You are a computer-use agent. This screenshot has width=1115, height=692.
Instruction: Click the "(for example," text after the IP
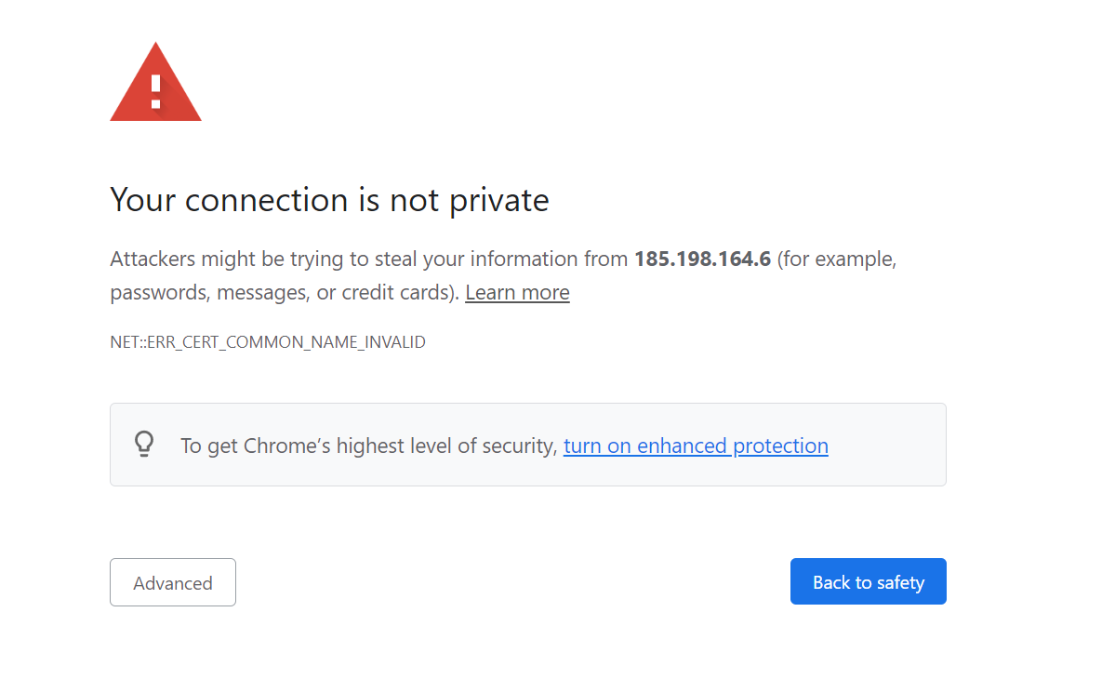click(837, 259)
